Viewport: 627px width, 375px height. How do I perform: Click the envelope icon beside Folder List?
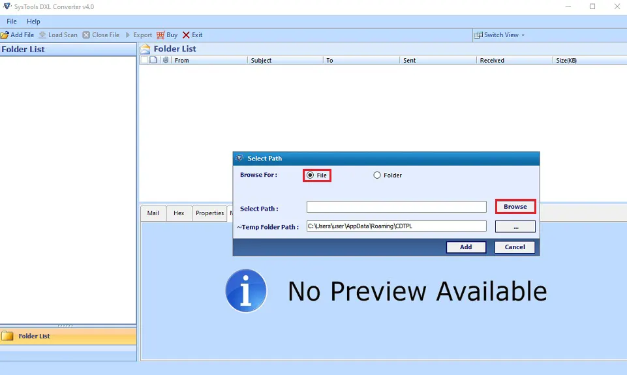tap(145, 49)
